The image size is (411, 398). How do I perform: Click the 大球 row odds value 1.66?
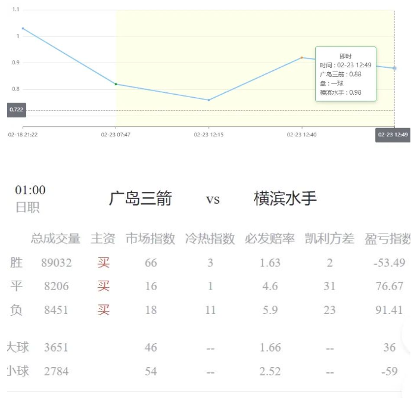(x=270, y=347)
